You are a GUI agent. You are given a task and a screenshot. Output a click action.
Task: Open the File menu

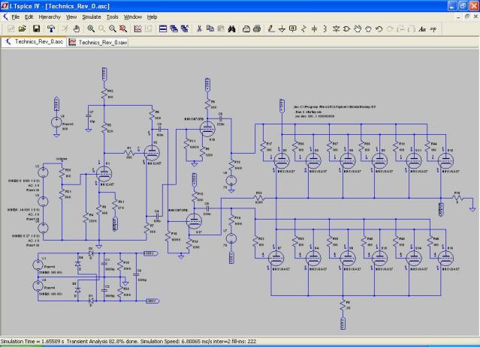[x=15, y=16]
